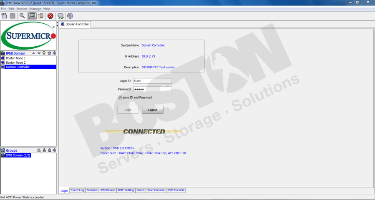Uncheck save ID and Password

pos(120,97)
